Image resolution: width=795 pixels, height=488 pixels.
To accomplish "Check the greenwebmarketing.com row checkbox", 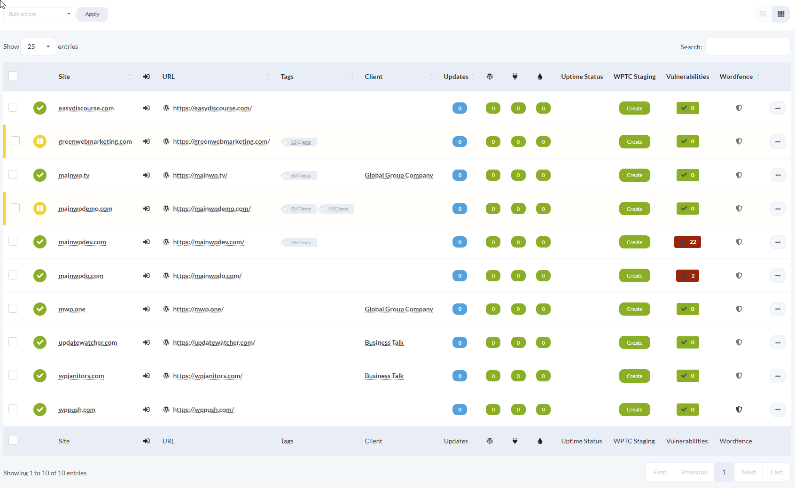I will [16, 141].
